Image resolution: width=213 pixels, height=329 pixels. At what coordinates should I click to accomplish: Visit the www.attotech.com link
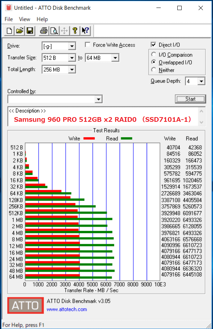click(67, 309)
